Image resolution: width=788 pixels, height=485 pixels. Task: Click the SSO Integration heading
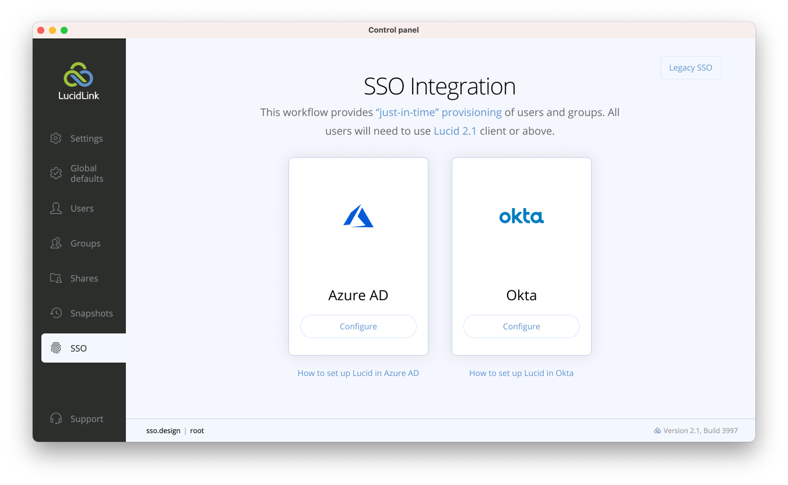[440, 86]
